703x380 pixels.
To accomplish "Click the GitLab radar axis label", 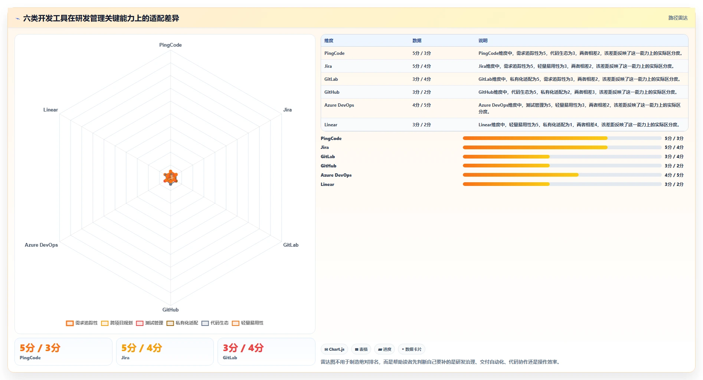I will tap(291, 245).
